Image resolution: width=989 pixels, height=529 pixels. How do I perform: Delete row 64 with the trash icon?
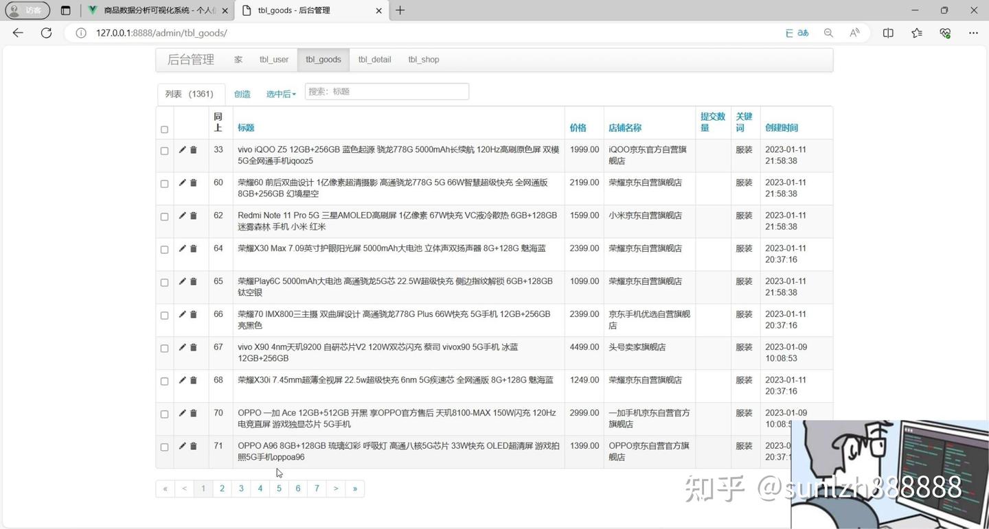click(x=194, y=248)
